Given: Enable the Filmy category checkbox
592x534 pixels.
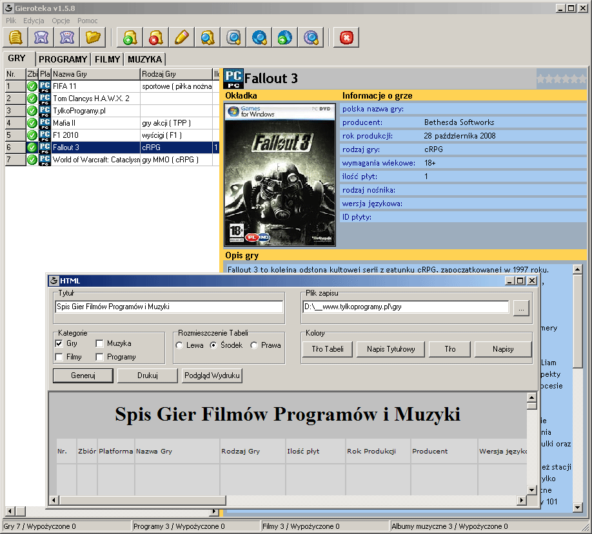Looking at the screenshot, I should point(59,357).
